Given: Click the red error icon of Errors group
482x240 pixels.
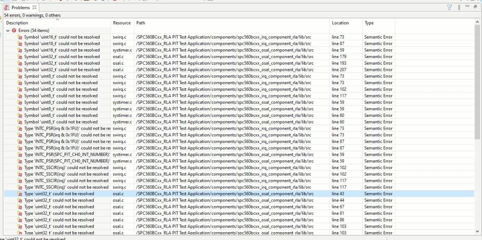Looking at the screenshot, I should point(14,30).
